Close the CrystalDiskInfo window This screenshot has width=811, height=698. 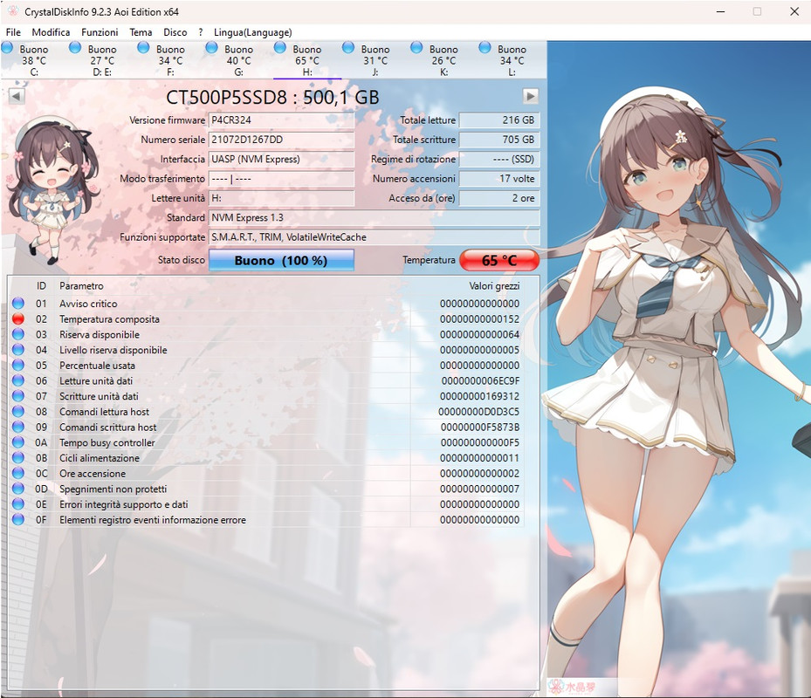pyautogui.click(x=794, y=11)
